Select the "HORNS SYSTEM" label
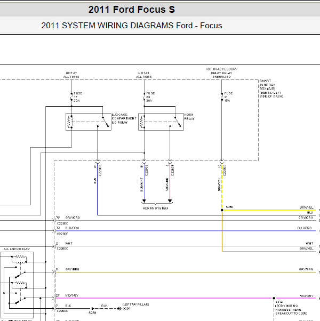Image resolution: width=320 pixels, height=321 pixels. (x=156, y=208)
